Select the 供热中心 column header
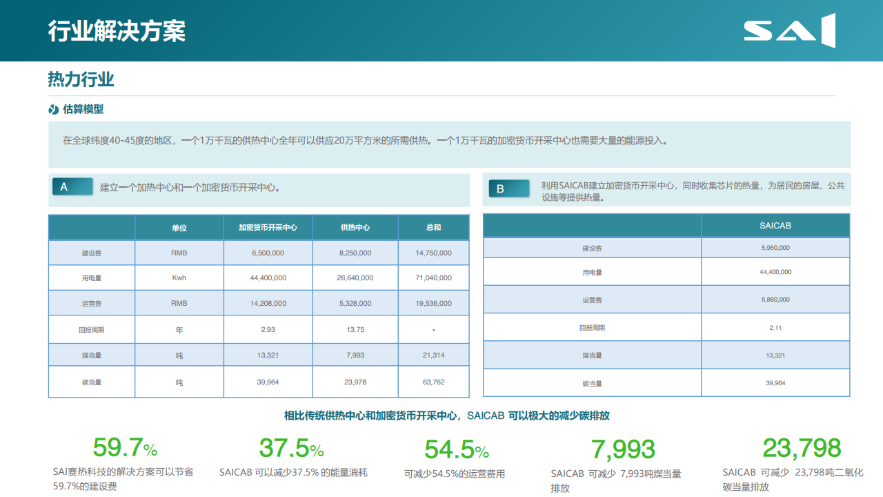The height and width of the screenshot is (497, 883). click(x=355, y=227)
